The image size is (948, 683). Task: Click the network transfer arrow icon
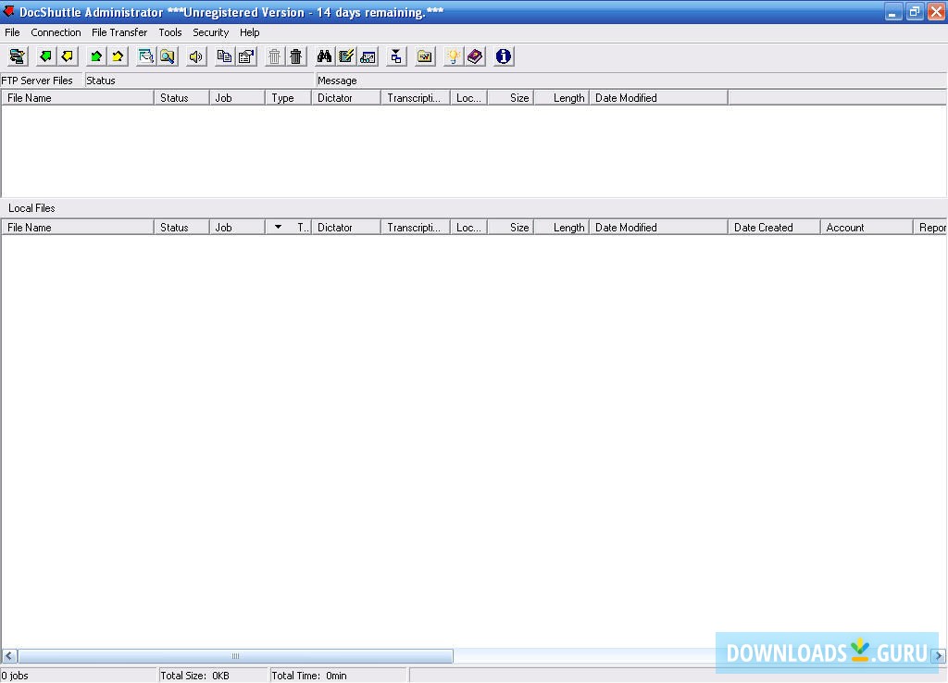[x=396, y=56]
